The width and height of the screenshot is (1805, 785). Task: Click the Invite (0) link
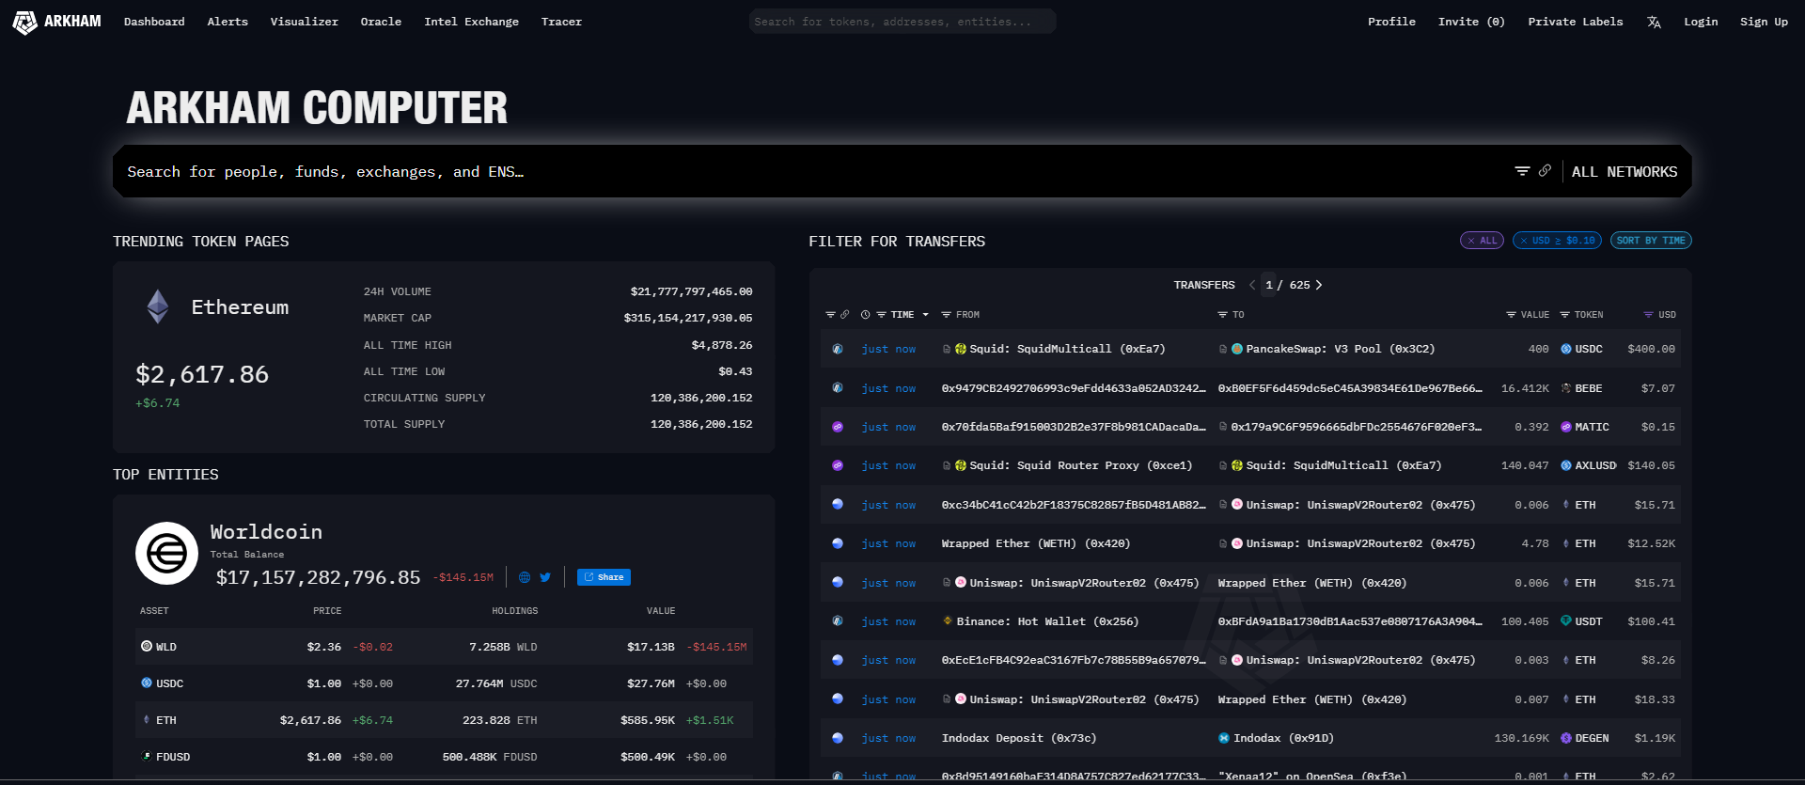coord(1471,22)
